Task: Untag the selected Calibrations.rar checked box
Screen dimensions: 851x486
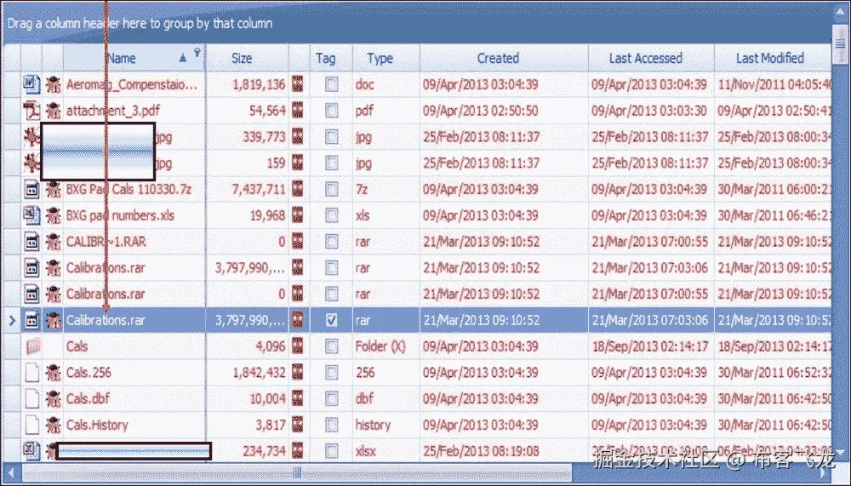Action: 331,320
